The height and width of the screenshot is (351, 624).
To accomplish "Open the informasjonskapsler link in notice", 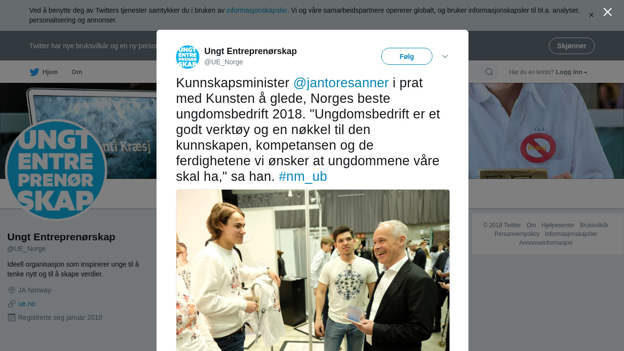I will tap(257, 10).
